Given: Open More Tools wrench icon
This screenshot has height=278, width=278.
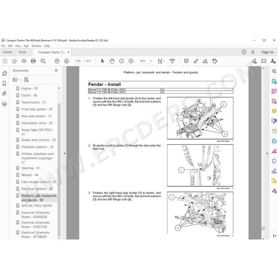Looking at the screenshot, I should click(x=274, y=191).
